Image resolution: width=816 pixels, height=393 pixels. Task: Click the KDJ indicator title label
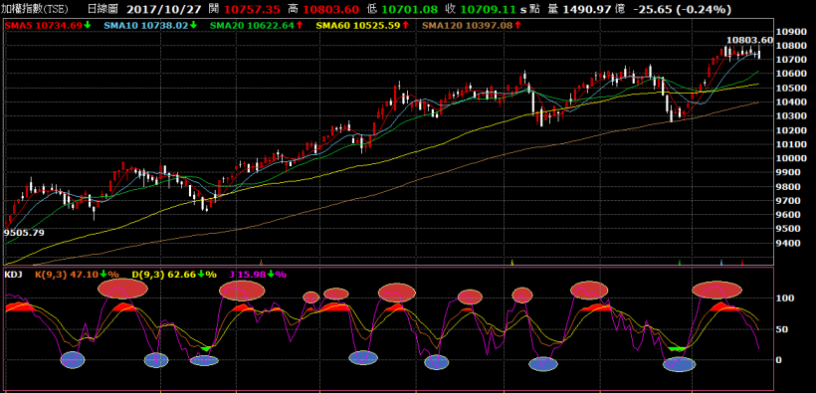tap(13, 275)
